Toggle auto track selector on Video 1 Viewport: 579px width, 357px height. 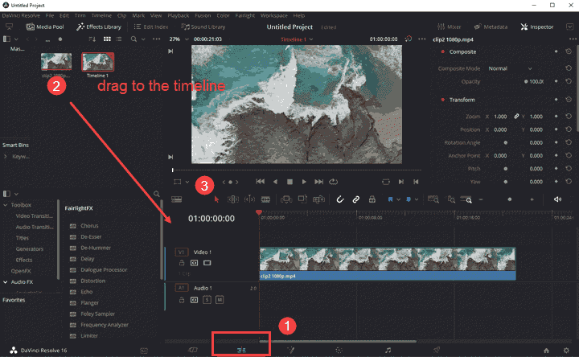point(195,263)
